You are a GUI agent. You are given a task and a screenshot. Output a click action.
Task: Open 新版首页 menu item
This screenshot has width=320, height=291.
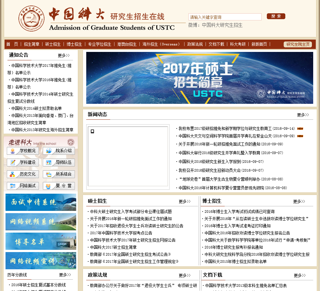(x=259, y=44)
